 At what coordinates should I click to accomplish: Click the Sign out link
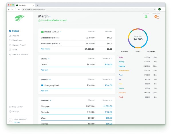pyautogui.click(x=17, y=122)
